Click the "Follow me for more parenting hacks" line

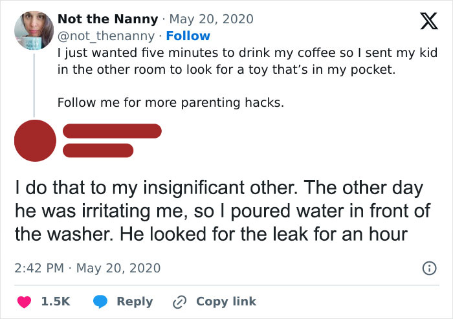pyautogui.click(x=171, y=102)
